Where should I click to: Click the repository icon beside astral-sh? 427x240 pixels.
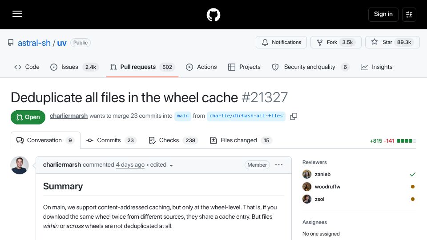[x=11, y=43]
